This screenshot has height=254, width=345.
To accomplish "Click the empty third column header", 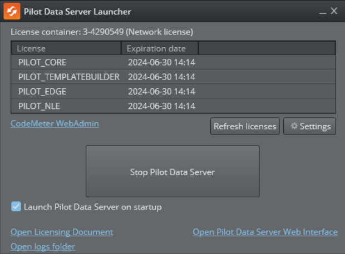I will click(x=267, y=48).
